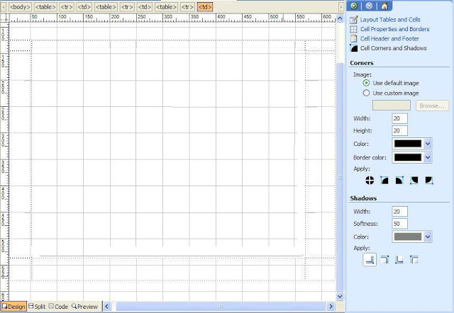Switch to Design view tab
454x313 pixels.
[13, 307]
